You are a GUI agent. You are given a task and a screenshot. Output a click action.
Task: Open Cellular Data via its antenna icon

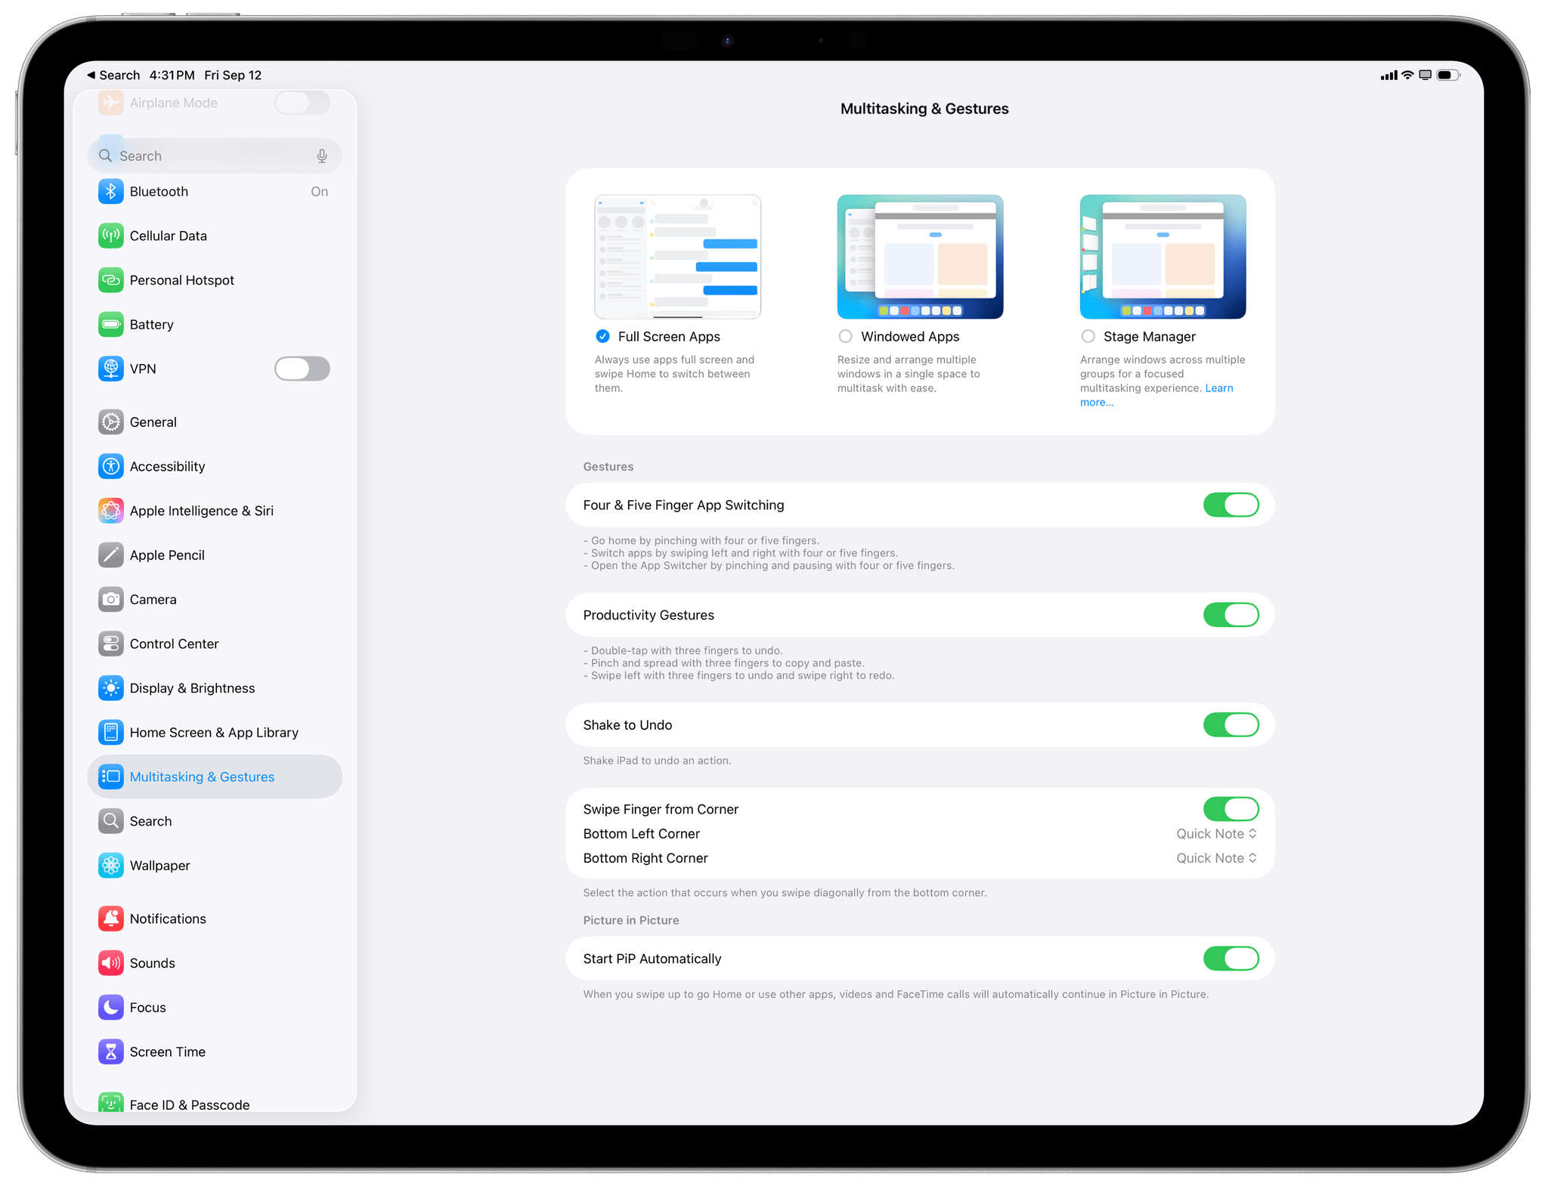pyautogui.click(x=111, y=236)
